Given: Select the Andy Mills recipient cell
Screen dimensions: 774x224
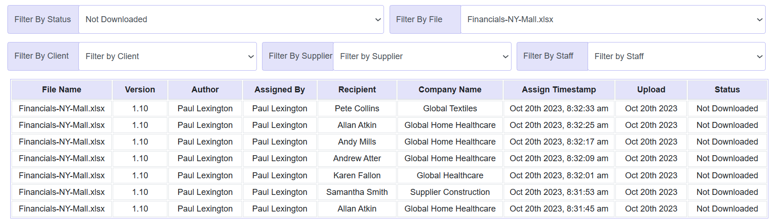Looking at the screenshot, I should pyautogui.click(x=357, y=142).
